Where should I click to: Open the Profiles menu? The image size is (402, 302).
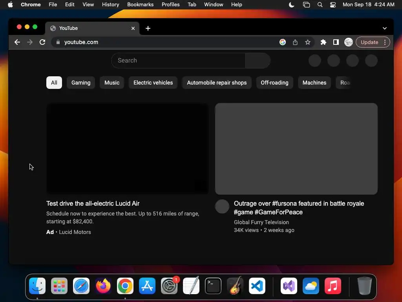[170, 4]
